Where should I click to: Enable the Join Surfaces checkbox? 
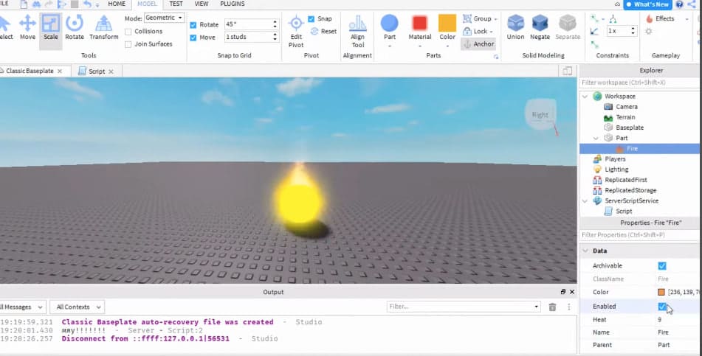click(128, 43)
